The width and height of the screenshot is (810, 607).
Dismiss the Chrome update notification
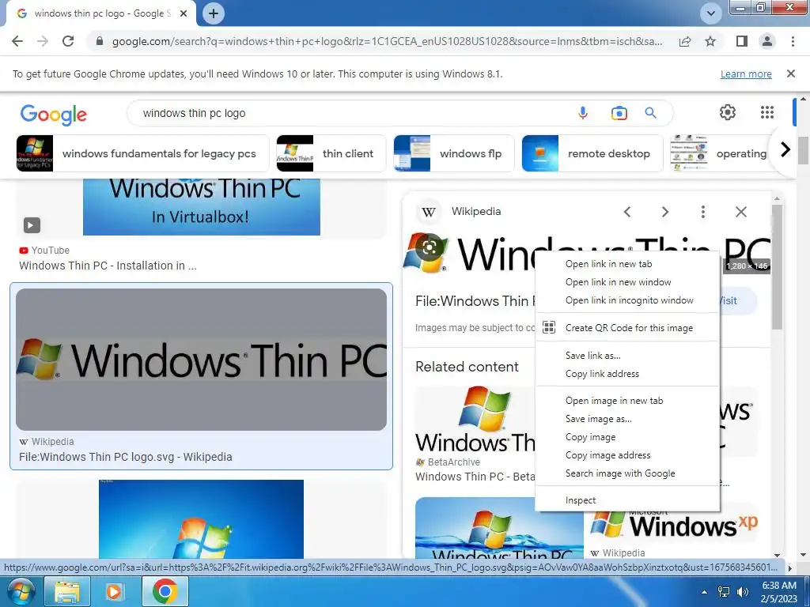[790, 74]
